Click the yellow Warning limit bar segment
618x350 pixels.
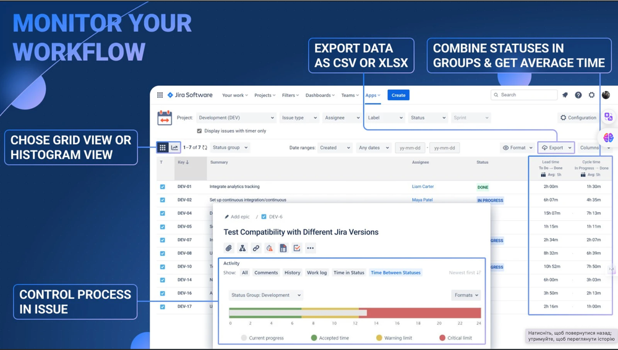point(330,313)
